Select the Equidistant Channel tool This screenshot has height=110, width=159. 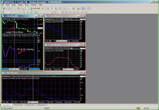pos(24,12)
